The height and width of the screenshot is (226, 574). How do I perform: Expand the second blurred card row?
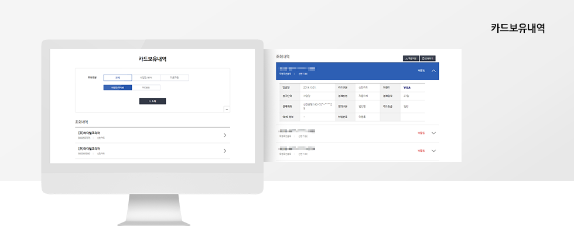tap(434, 133)
